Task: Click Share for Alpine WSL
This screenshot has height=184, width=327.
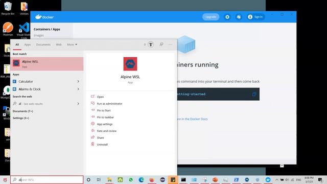Action: point(100,137)
